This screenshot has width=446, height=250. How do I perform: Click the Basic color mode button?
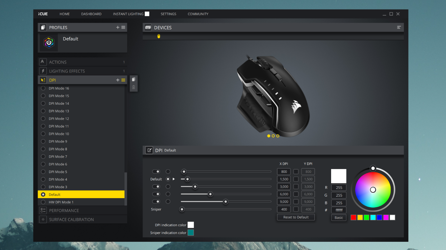[339, 218]
